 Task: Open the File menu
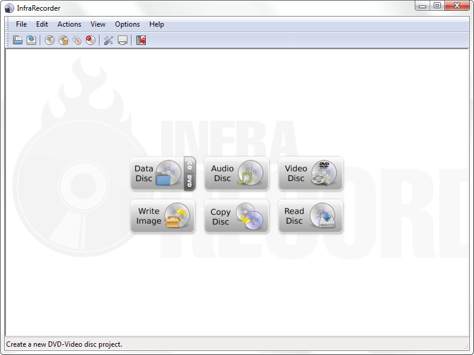[21, 24]
